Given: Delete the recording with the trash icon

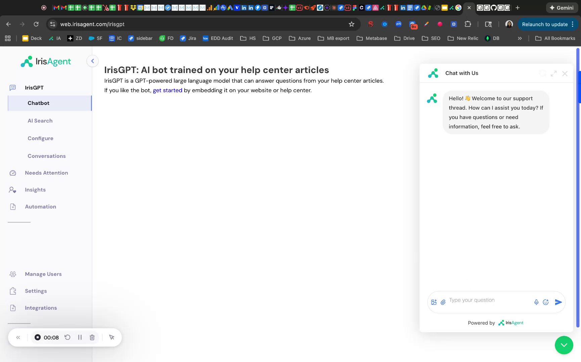Looking at the screenshot, I should coord(92,337).
